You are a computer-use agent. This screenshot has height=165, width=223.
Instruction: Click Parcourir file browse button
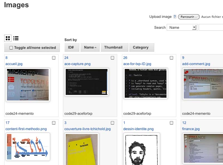[x=189, y=17]
